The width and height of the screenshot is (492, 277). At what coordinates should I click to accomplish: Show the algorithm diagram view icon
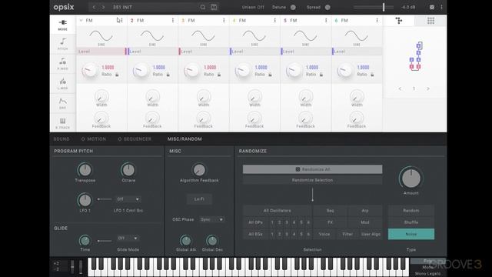(399, 21)
